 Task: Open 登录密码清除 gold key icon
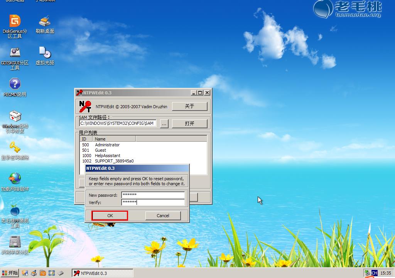click(15, 147)
